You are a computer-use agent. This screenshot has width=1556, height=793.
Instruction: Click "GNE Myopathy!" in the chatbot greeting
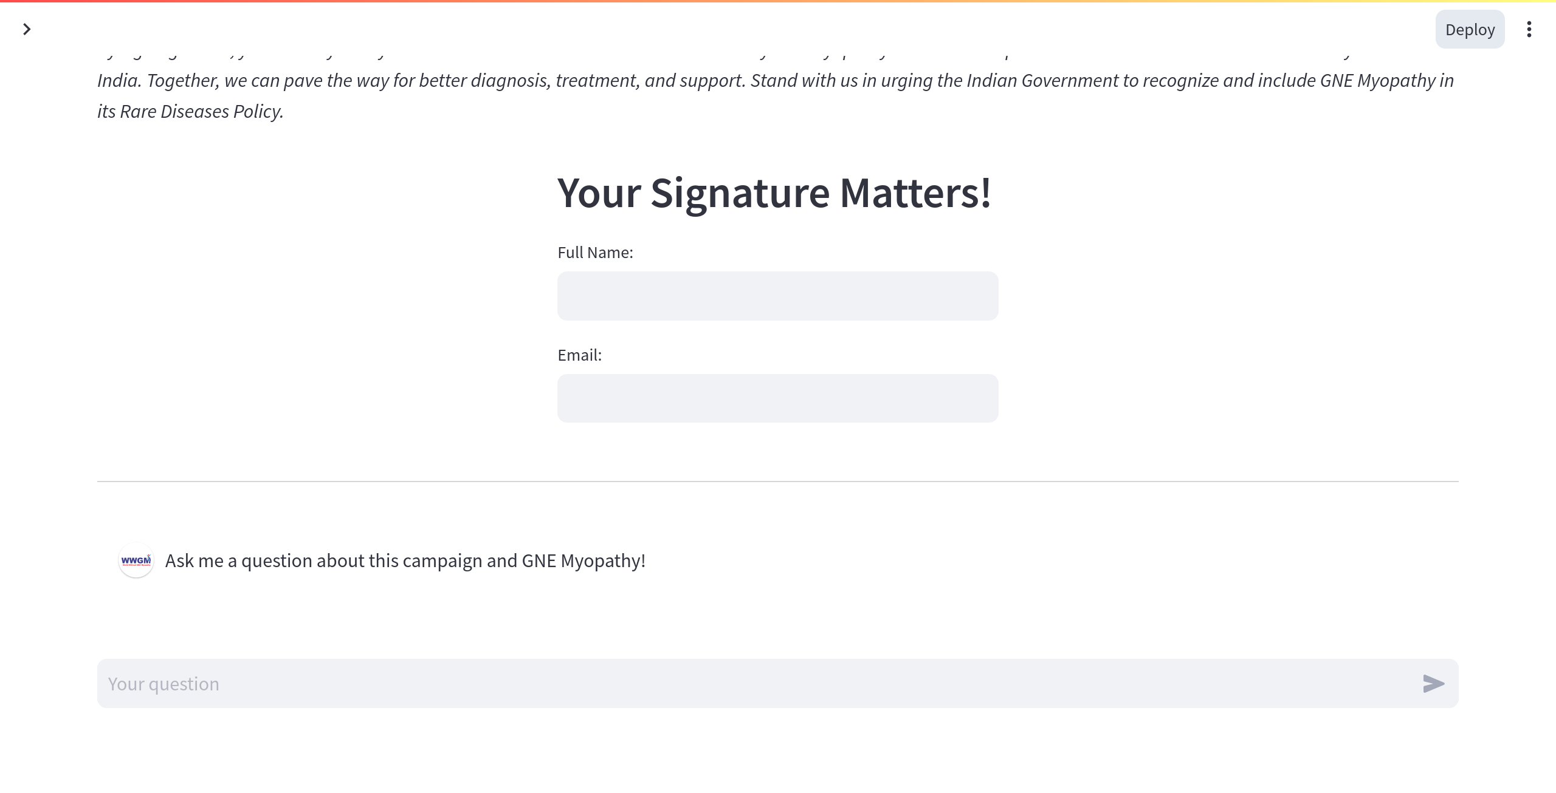tap(583, 560)
